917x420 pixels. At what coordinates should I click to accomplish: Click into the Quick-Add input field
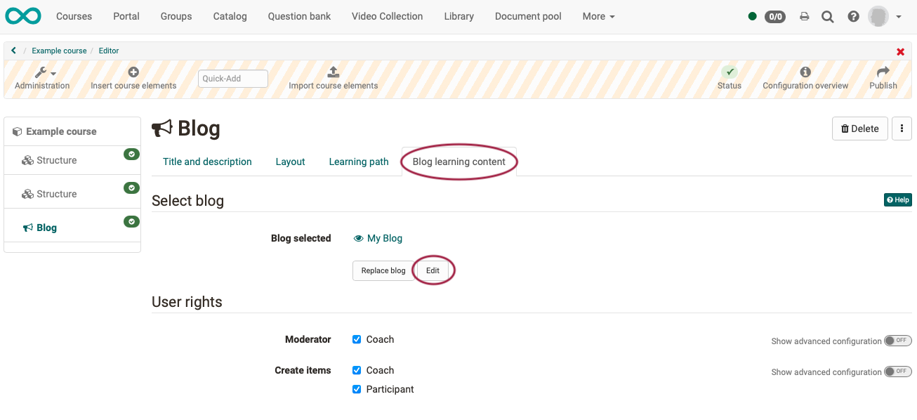[x=232, y=79]
